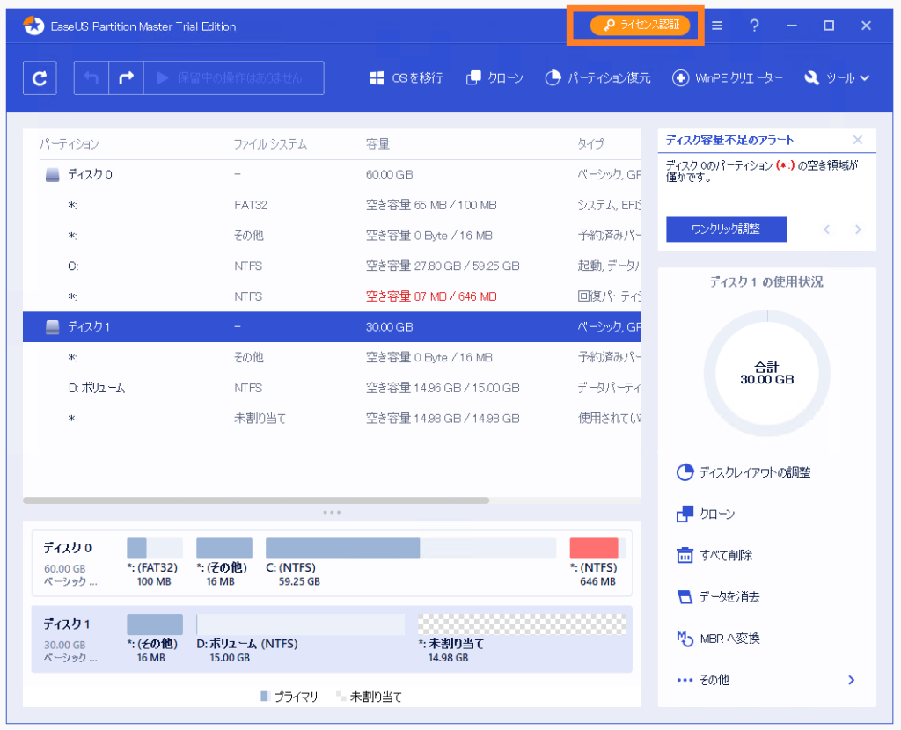Click the pending operations execute button
The width and height of the screenshot is (901, 730).
pos(233,77)
